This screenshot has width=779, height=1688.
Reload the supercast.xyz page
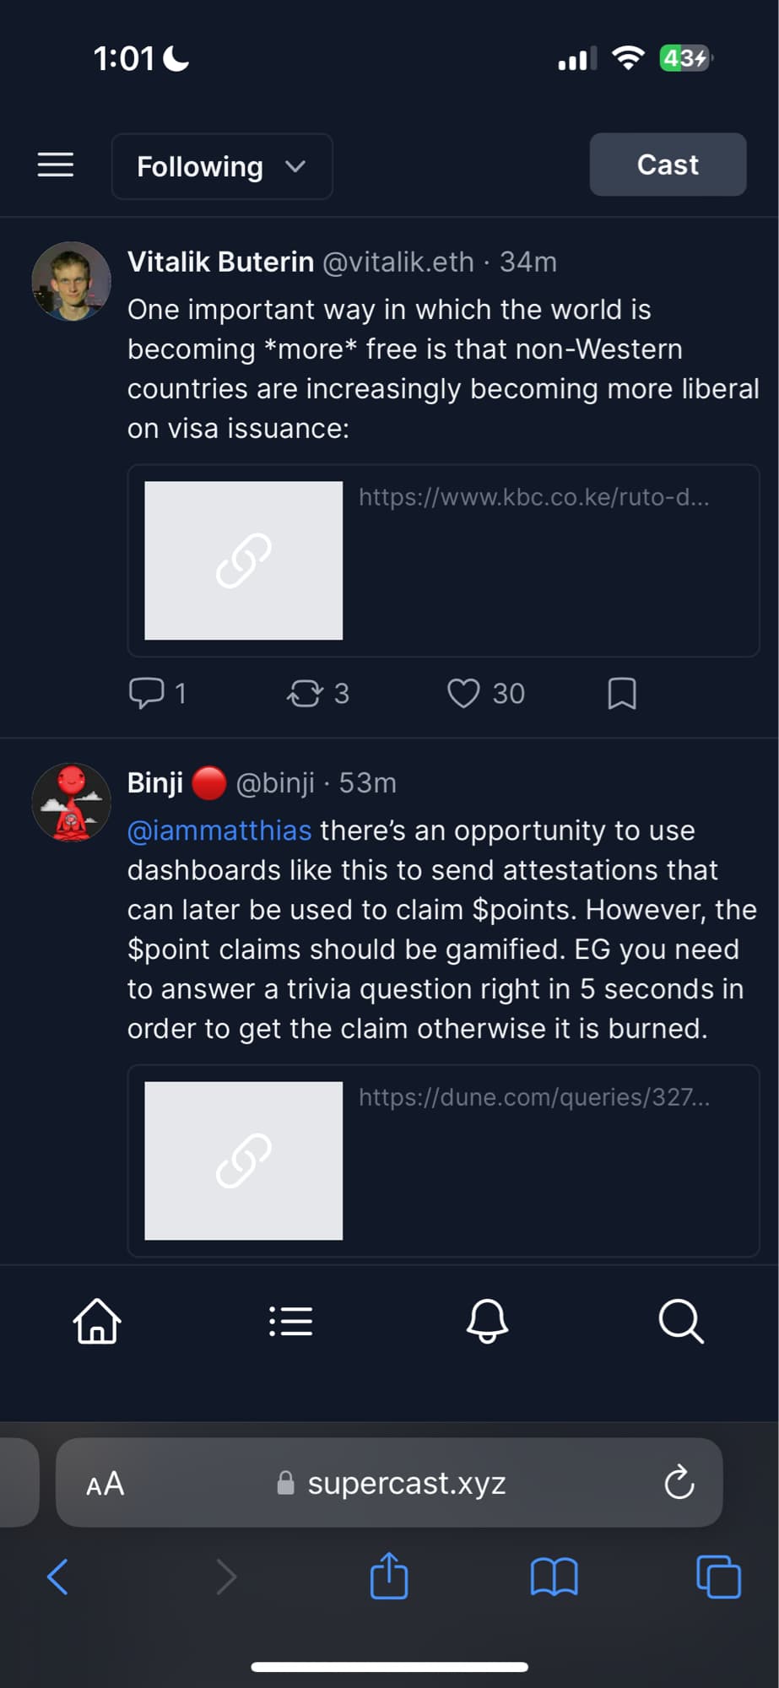point(679,1483)
